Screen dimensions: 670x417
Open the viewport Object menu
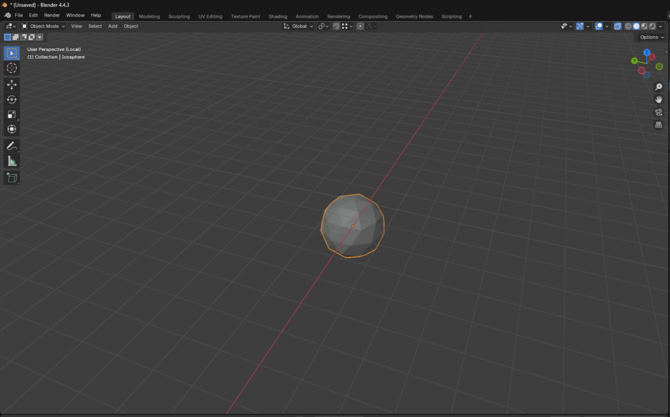(x=131, y=26)
